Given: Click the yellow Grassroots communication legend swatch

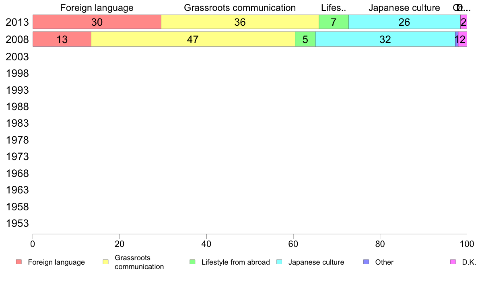Looking at the screenshot, I should coord(106,262).
